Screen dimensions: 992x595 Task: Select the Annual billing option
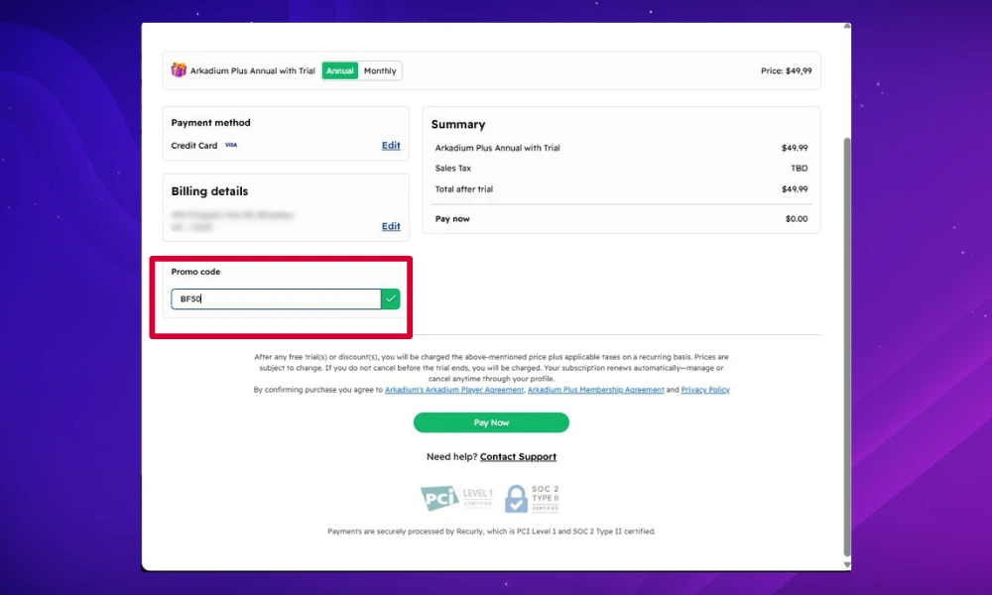pos(340,71)
